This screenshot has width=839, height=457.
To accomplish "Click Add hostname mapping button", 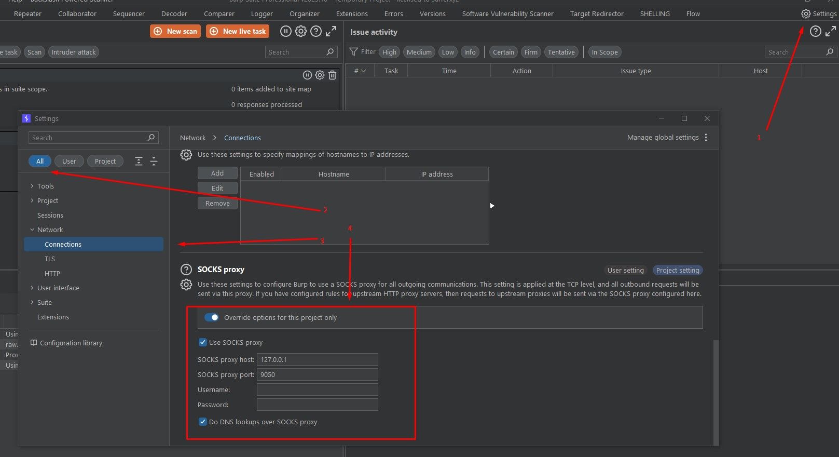I will (x=217, y=173).
